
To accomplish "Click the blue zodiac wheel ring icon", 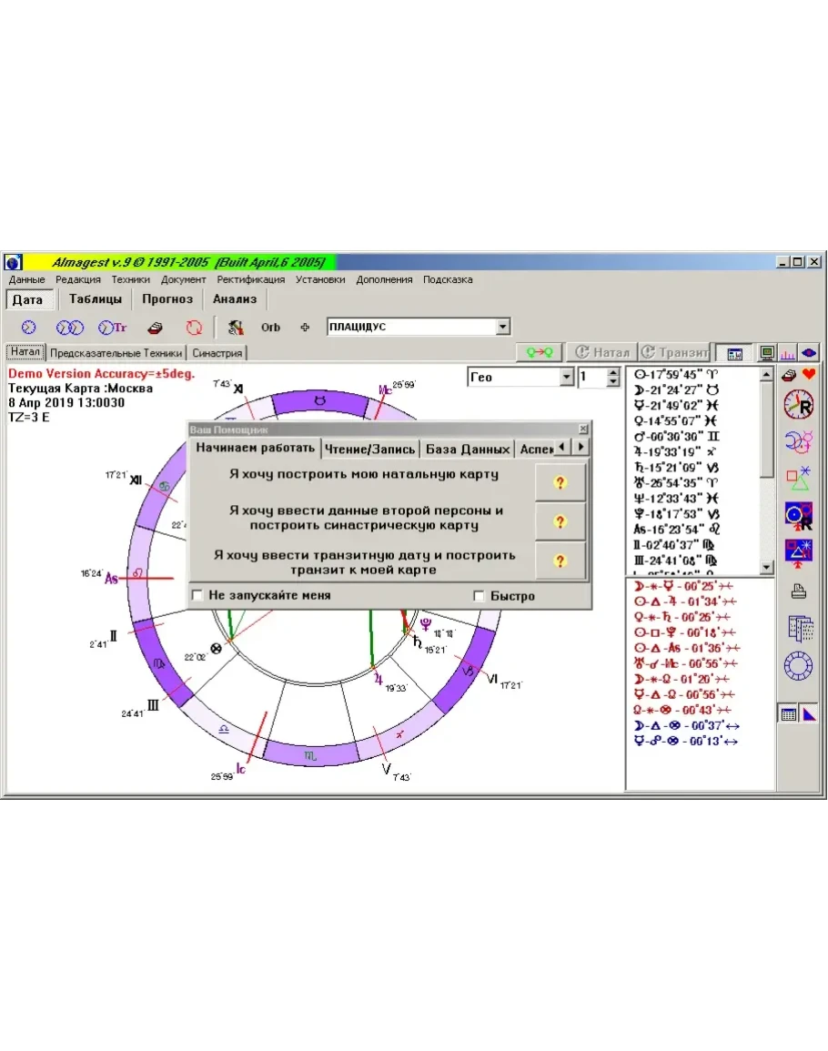I will 798,667.
